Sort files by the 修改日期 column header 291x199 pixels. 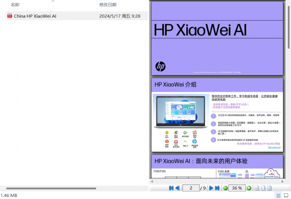(x=108, y=5)
